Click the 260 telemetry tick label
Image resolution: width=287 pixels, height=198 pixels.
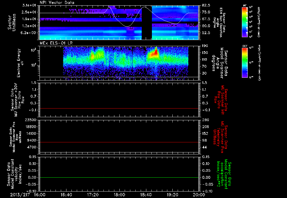click(205, 120)
